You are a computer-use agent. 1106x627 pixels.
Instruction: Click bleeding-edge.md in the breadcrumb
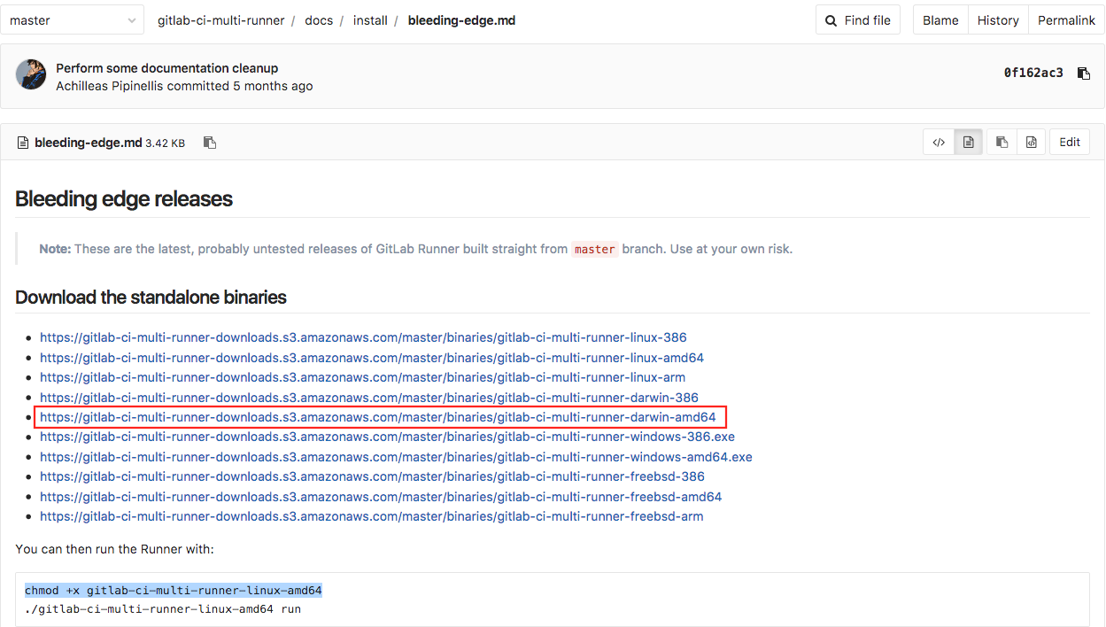(461, 20)
